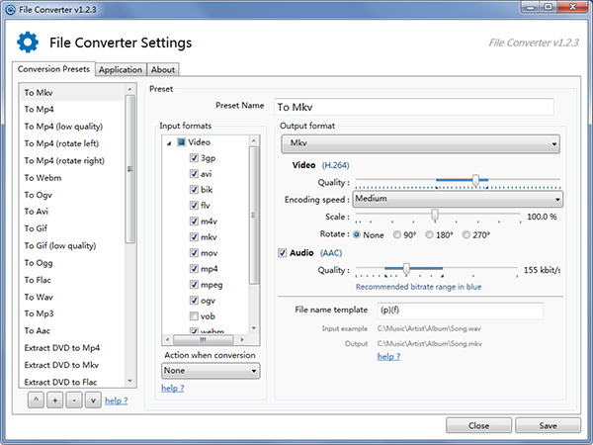Screen dimensions: 593x445
Task: Open the About tab
Action: point(163,69)
